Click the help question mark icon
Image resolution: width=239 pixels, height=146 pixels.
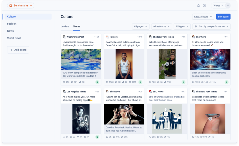[204, 6]
